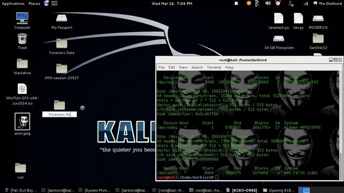Click the /dev/sdf1 W95 FAT16 line
The image size is (344, 193).
(x=238, y=173)
